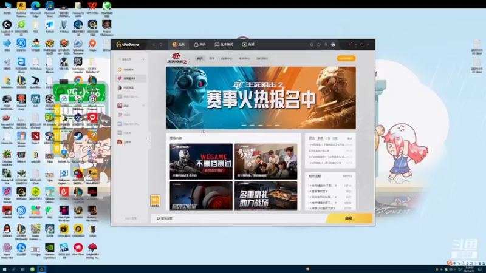Open the WEGAME 不删档测试 thumbnail
This screenshot has height=273, width=486.
click(x=201, y=161)
